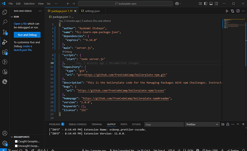
Task: Switch to the TERMINAL tab
Action: tap(97, 124)
